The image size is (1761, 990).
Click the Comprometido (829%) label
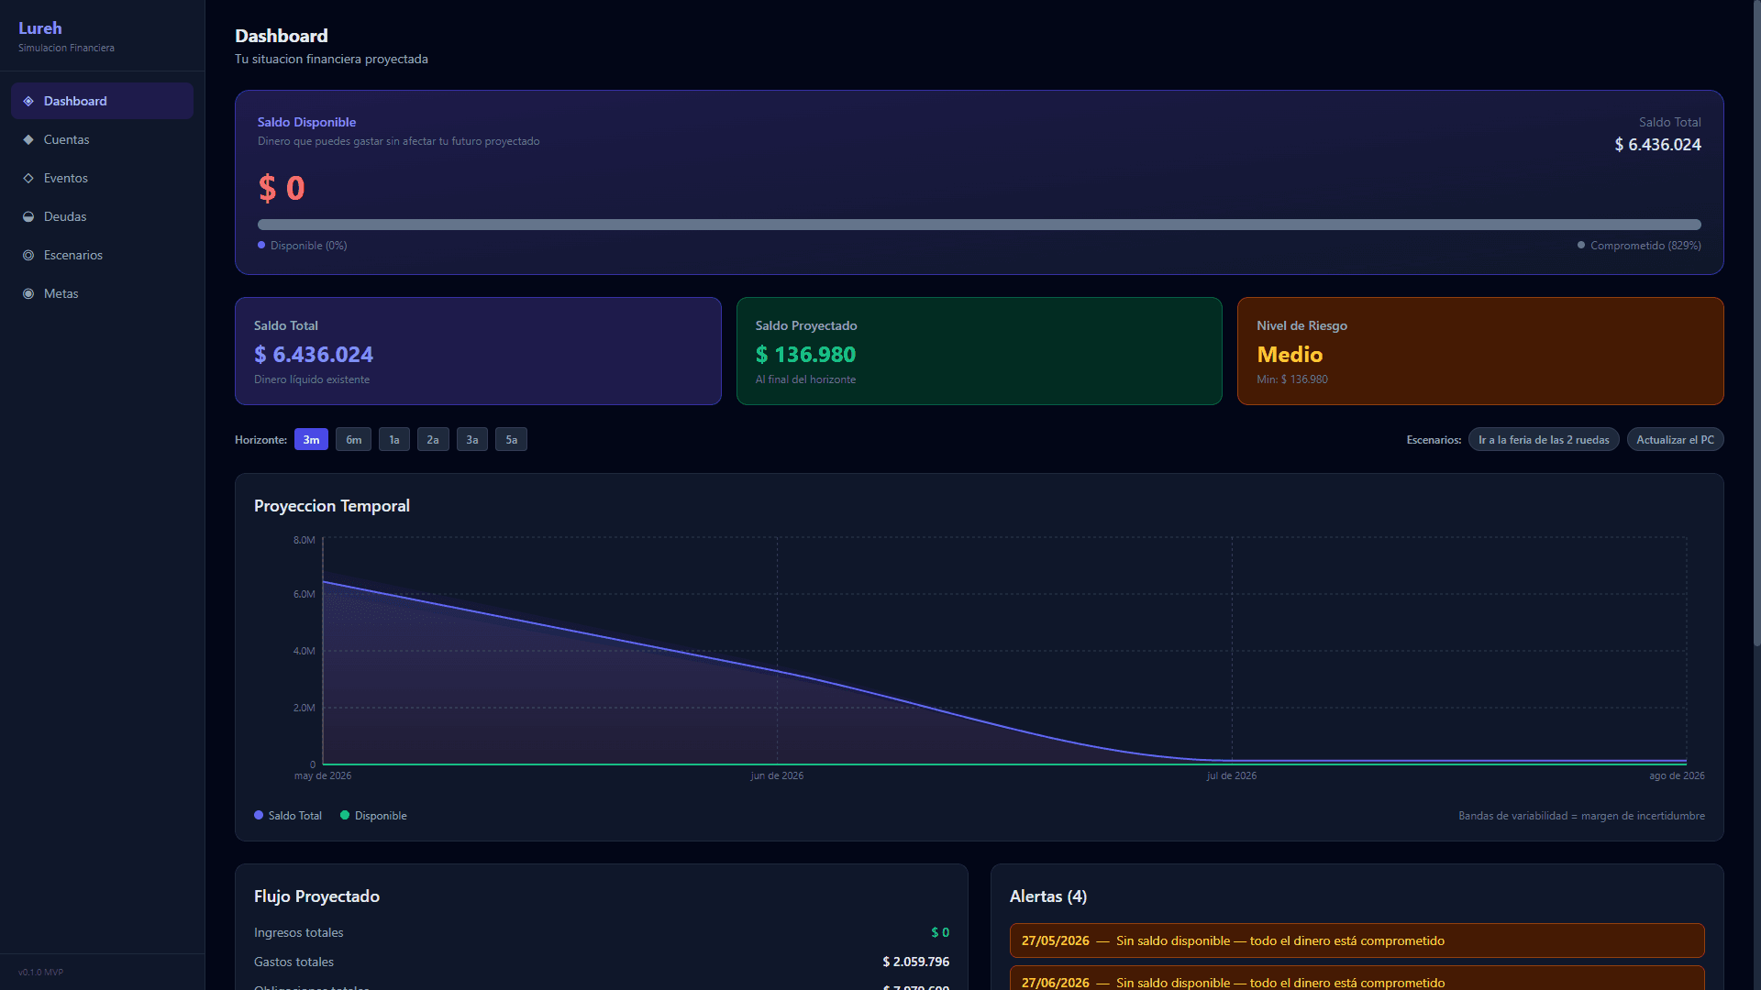pyautogui.click(x=1639, y=246)
